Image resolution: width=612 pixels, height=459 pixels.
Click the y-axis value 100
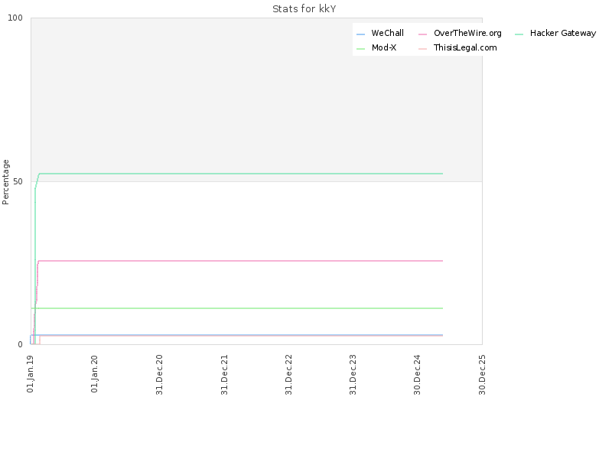(x=15, y=18)
